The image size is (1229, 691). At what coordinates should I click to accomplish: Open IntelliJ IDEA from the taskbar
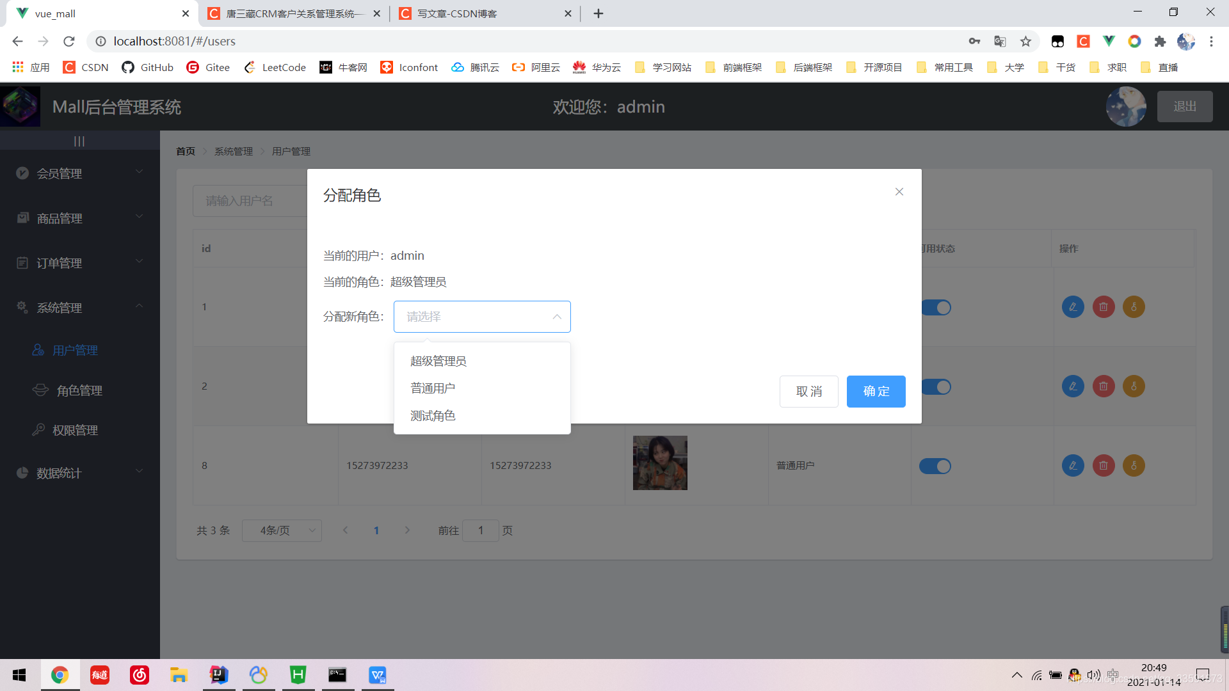tap(219, 675)
